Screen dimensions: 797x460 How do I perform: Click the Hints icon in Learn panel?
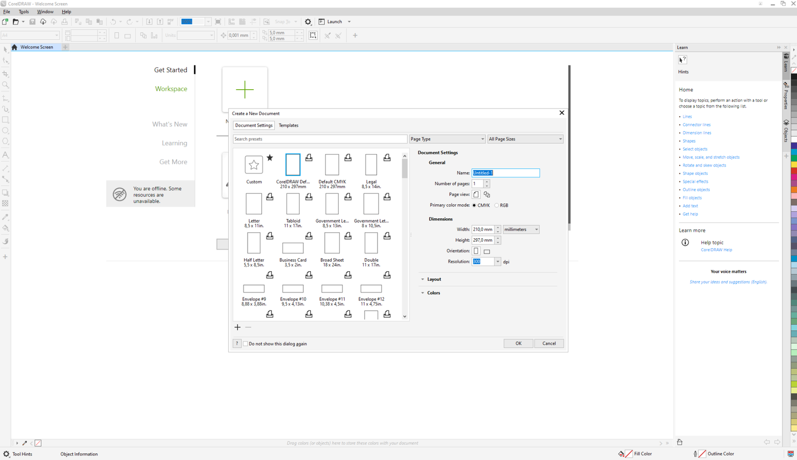coord(683,60)
